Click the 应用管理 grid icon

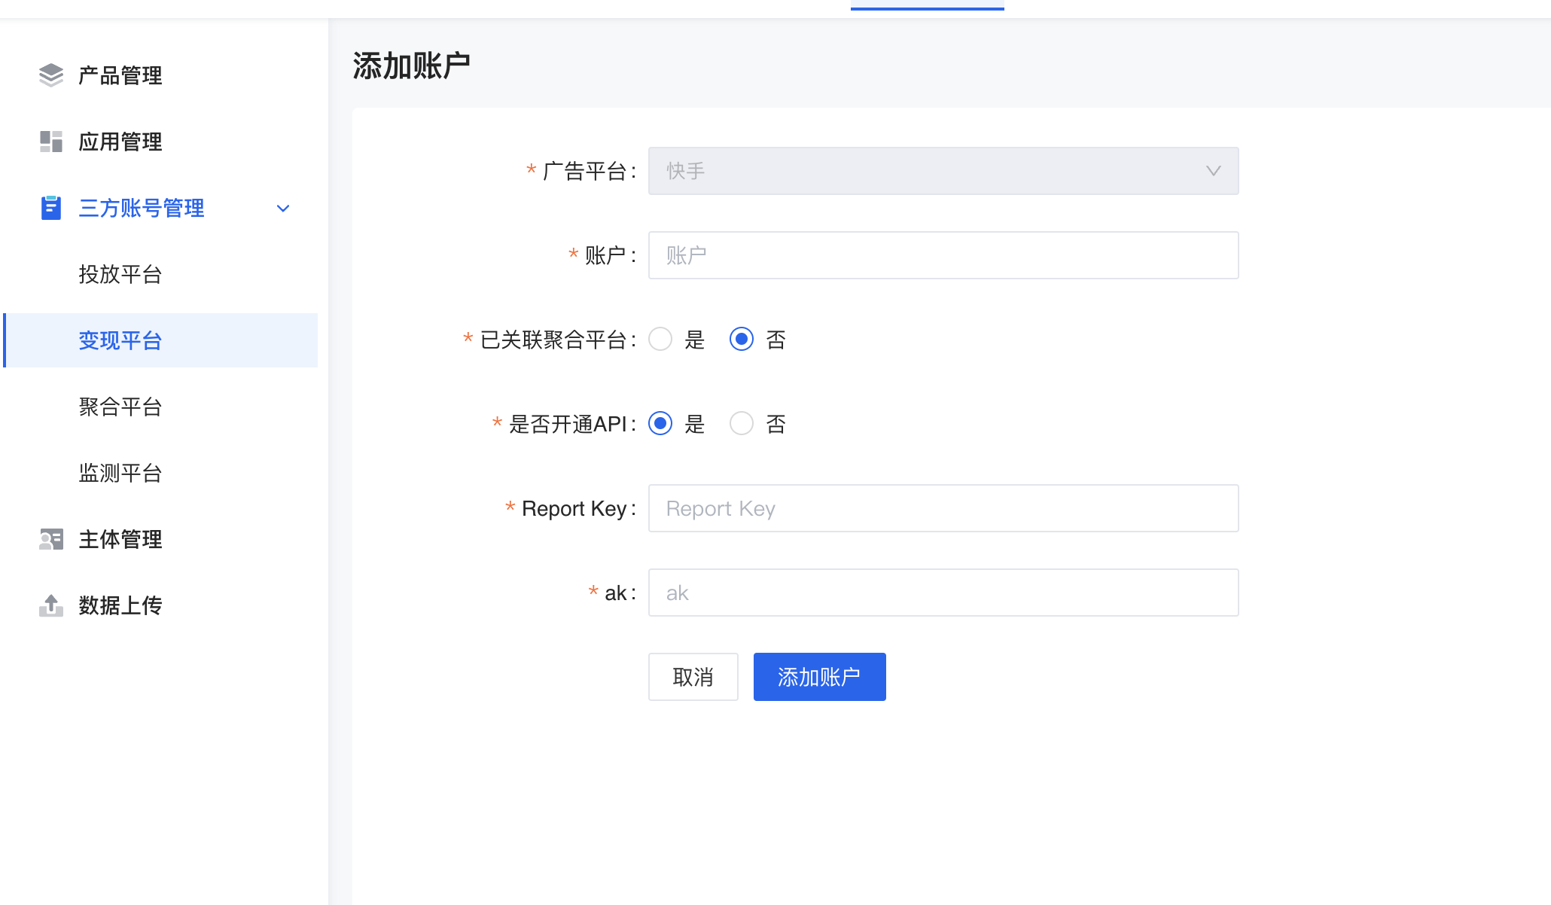(51, 142)
